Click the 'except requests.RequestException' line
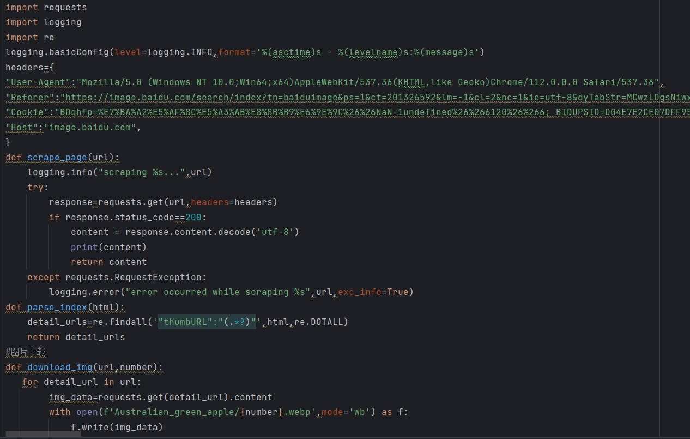The height and width of the screenshot is (439, 690). 117,277
